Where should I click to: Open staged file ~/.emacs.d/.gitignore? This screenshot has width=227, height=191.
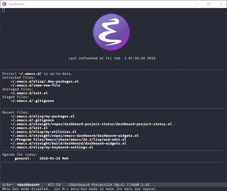click(32, 101)
